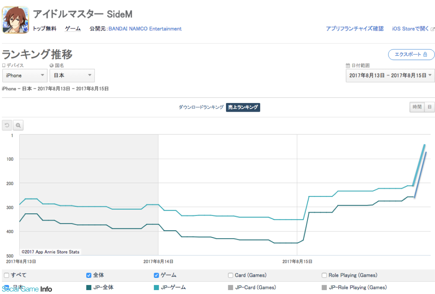Image resolution: width=435 pixels, height=294 pixels.
Task: Click the アイドルマスター SideM app icon
Action: (x=15, y=20)
